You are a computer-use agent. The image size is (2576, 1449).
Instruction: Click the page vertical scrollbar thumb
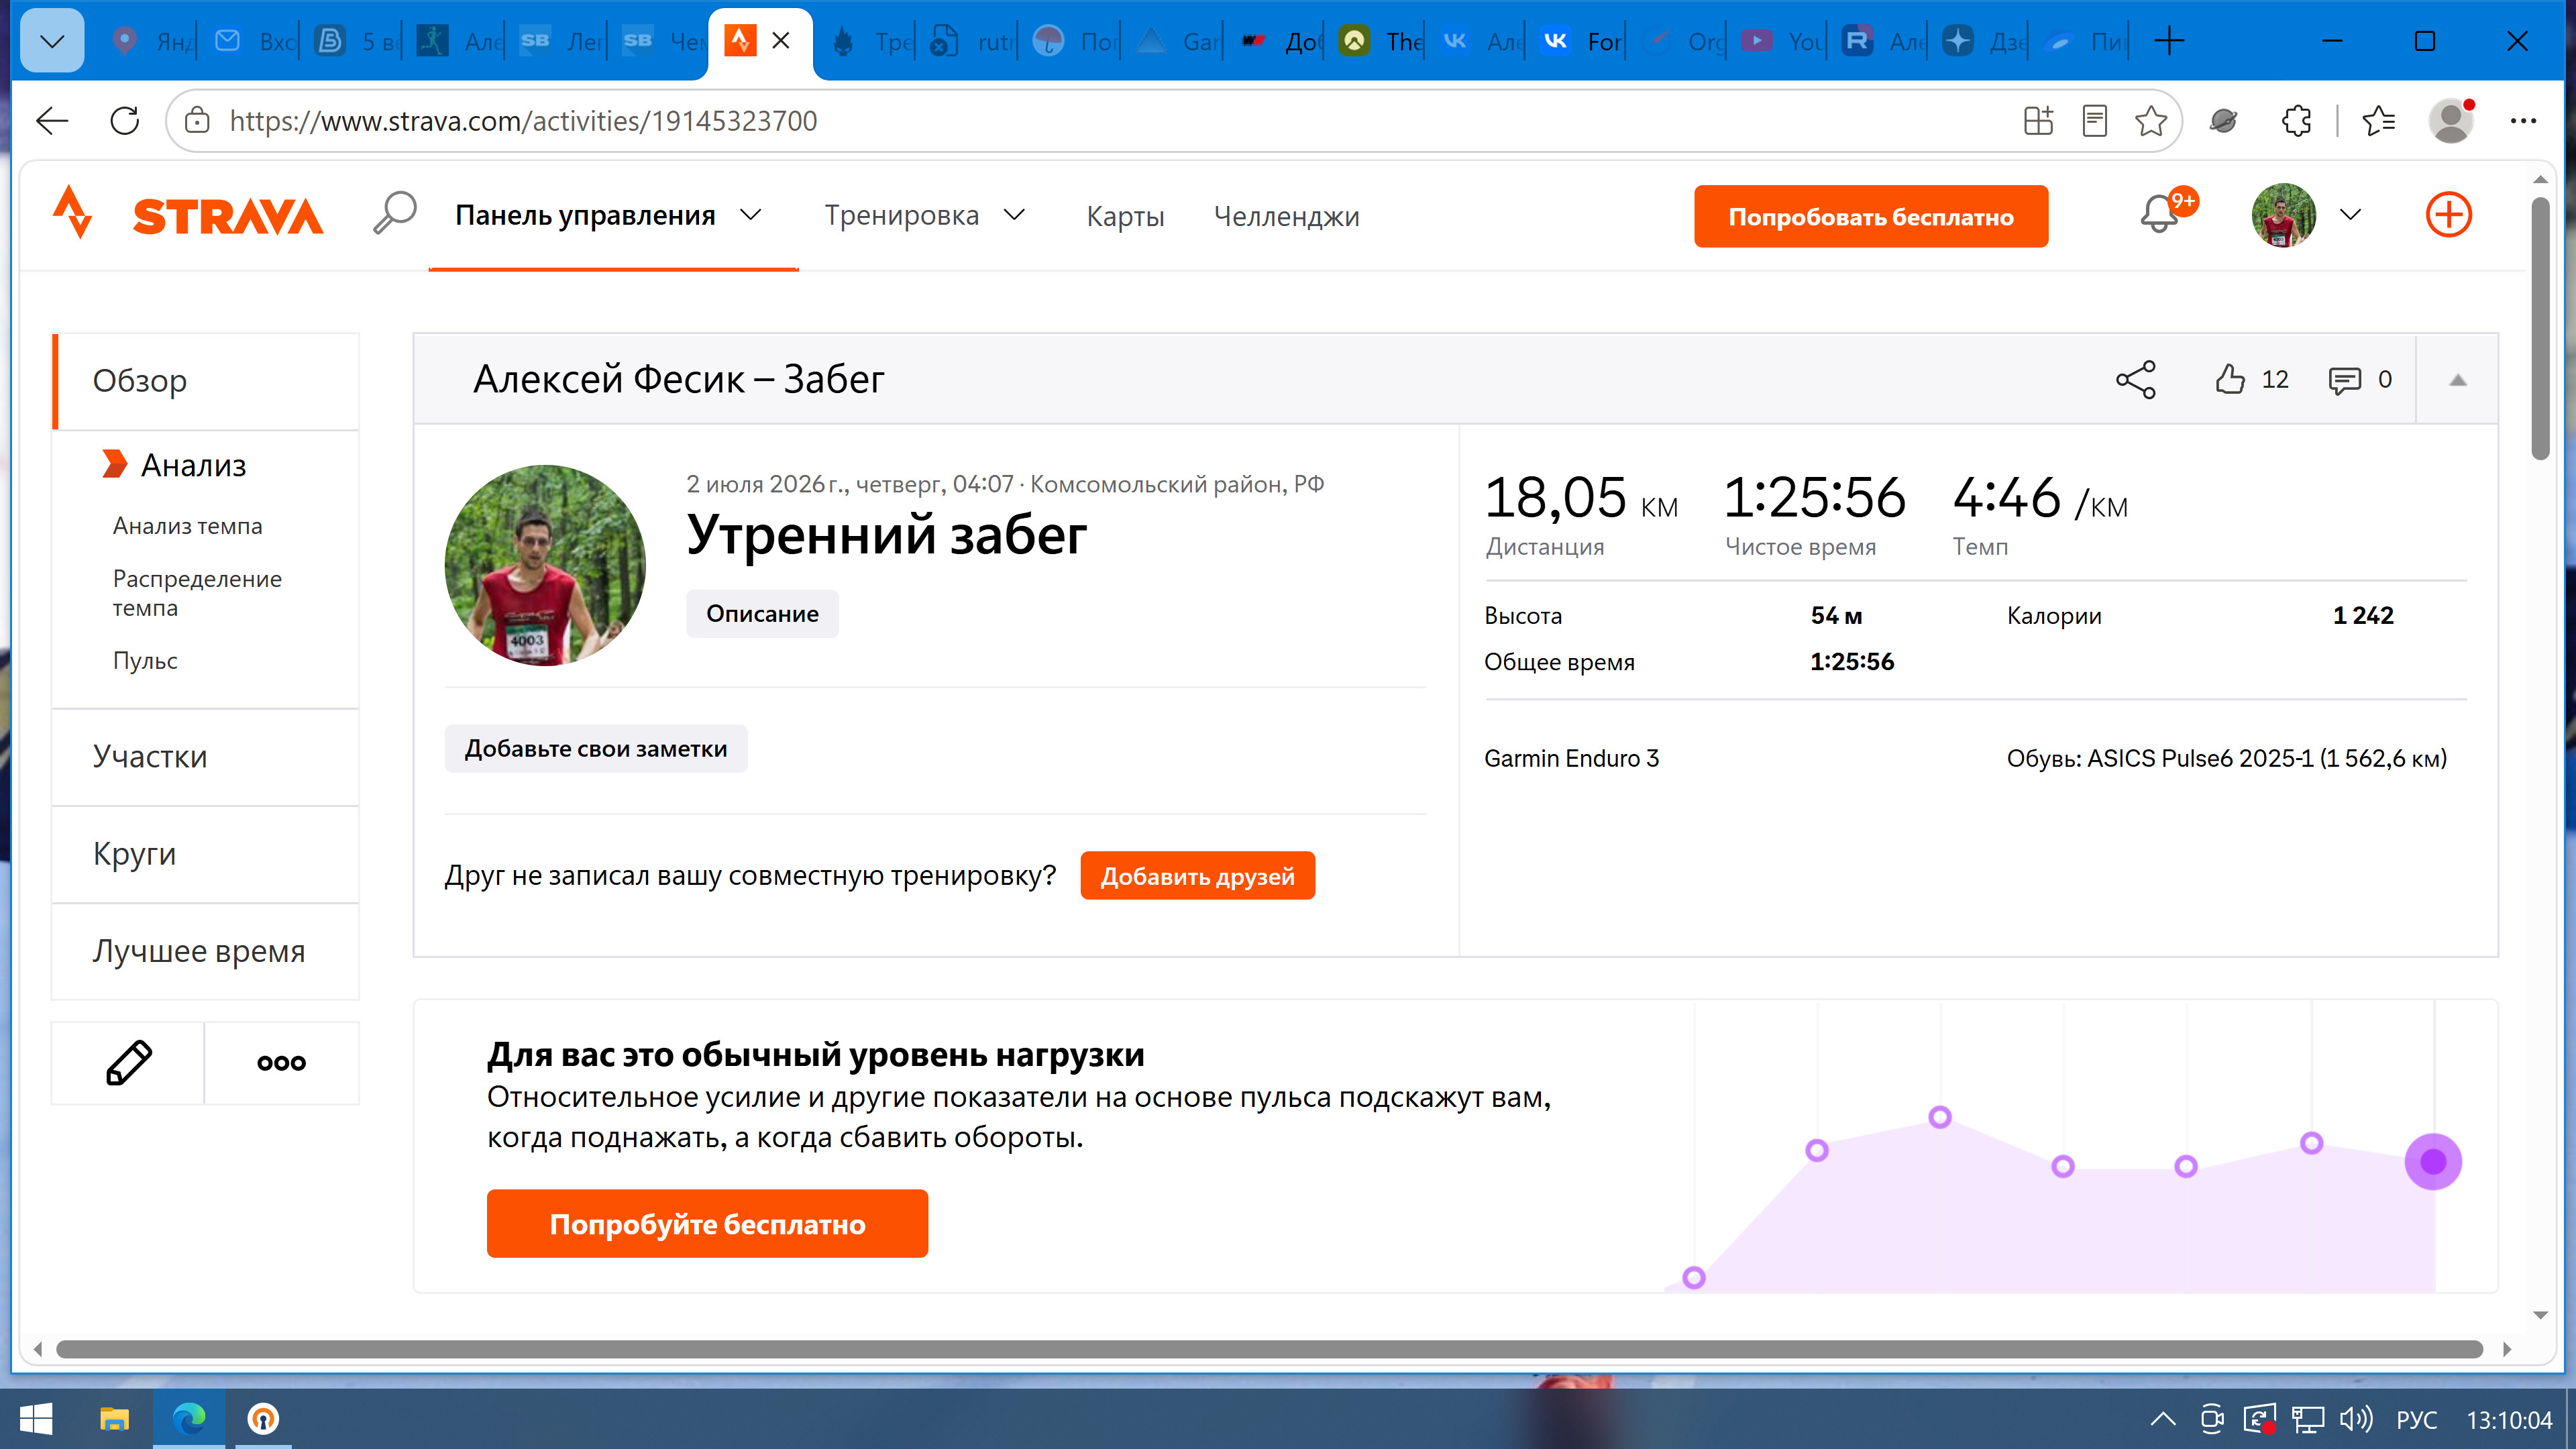[2540, 328]
